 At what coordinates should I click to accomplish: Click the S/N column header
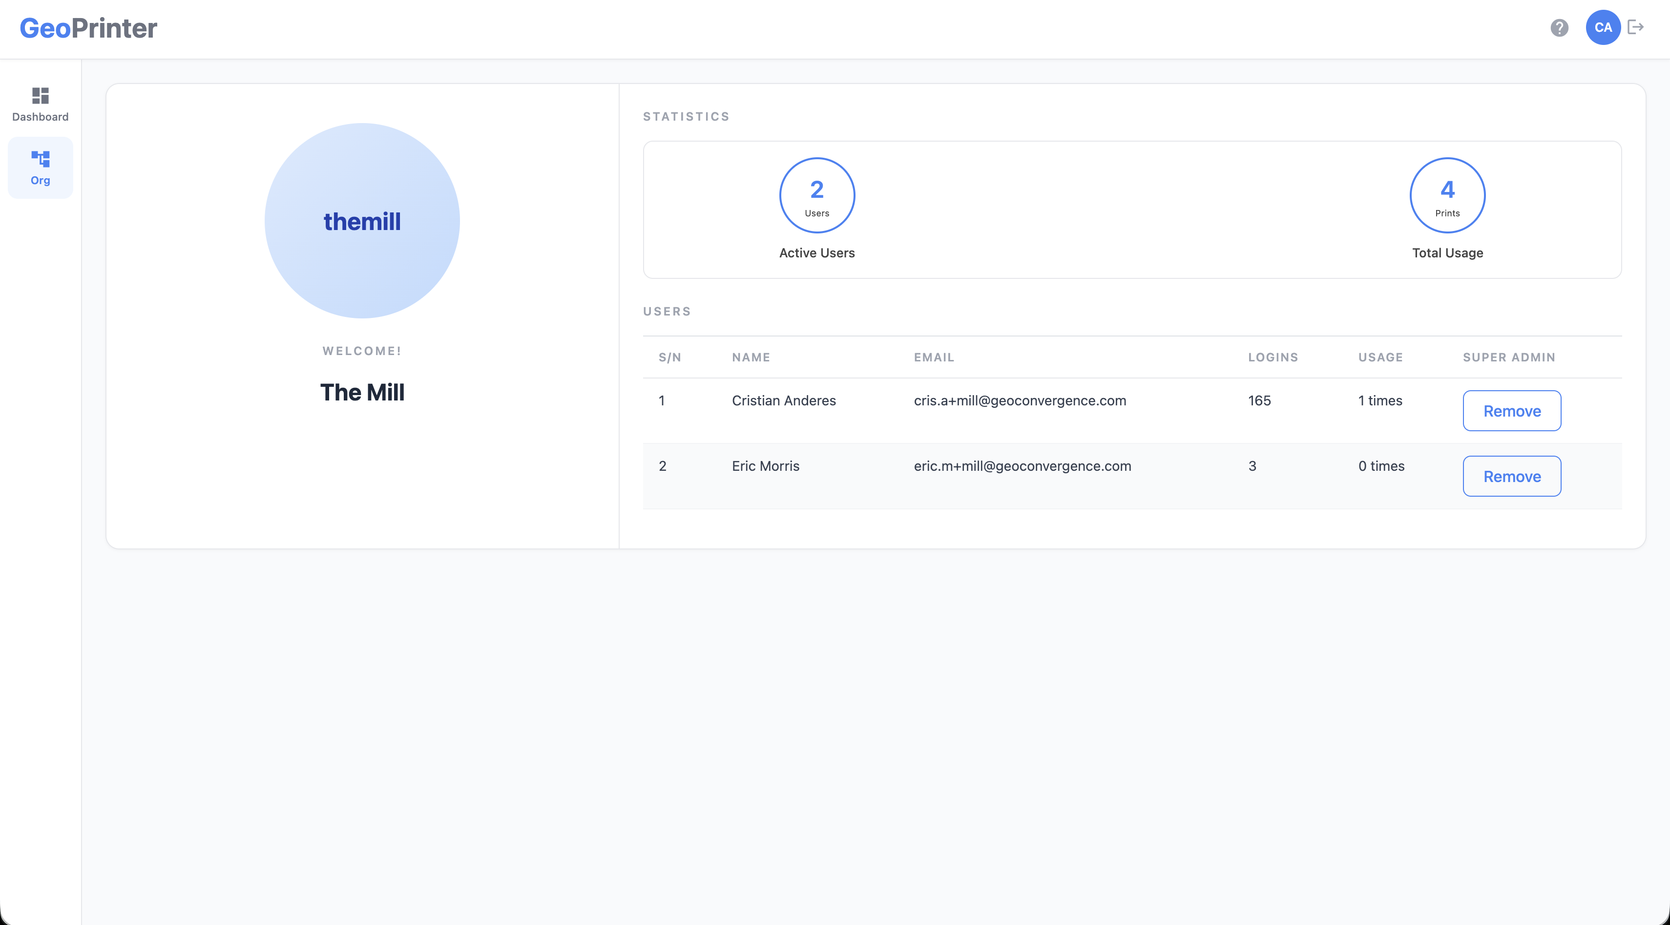[x=669, y=357]
